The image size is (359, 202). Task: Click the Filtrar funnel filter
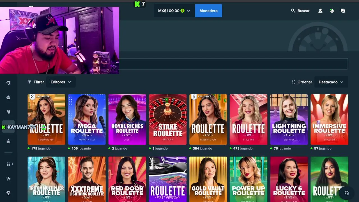click(x=36, y=82)
